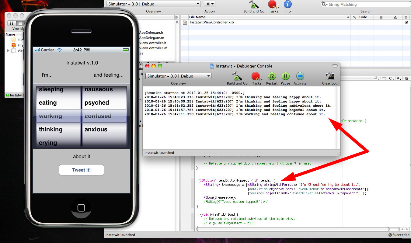Open the editor bookmarks dropdown icon

click(377, 78)
